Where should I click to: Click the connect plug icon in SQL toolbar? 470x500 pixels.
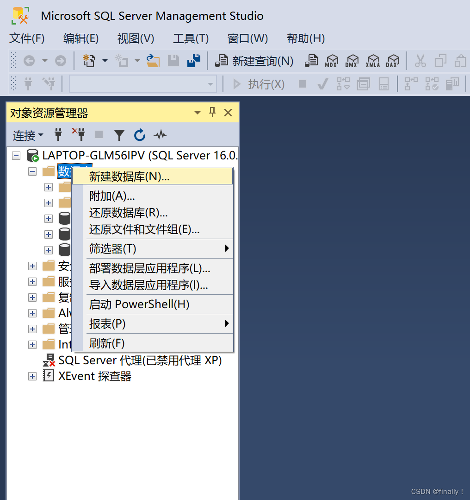(28, 84)
